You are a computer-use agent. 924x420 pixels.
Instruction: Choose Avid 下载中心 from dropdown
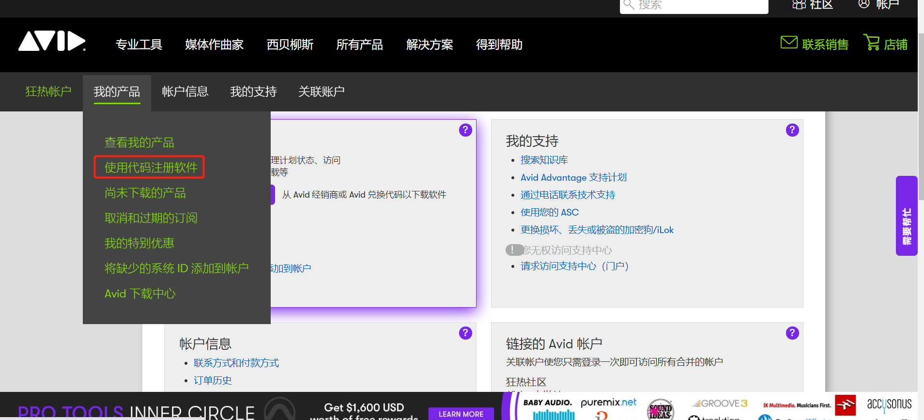point(140,294)
